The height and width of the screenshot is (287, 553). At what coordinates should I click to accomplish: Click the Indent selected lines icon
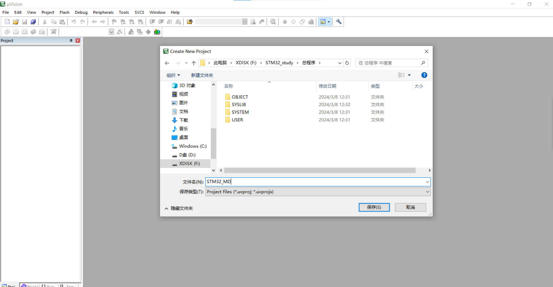(x=152, y=22)
